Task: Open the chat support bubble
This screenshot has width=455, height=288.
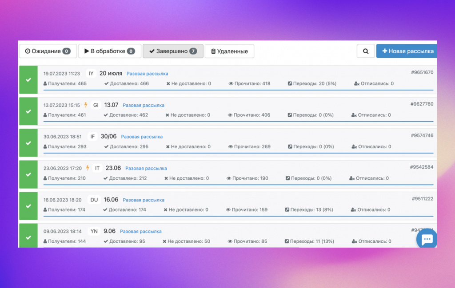Action: [x=427, y=239]
